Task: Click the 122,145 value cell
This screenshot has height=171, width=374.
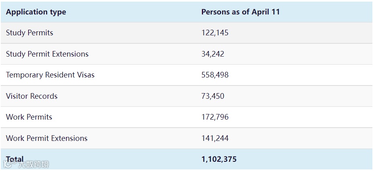Action: 215,33
